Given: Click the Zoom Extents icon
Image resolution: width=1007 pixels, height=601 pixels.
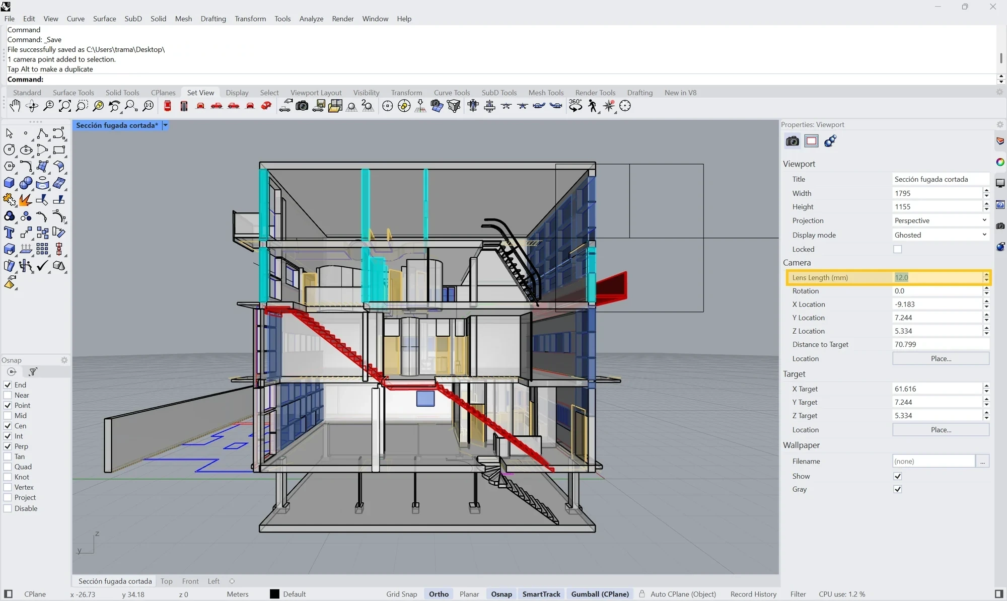Looking at the screenshot, I should click(x=65, y=106).
